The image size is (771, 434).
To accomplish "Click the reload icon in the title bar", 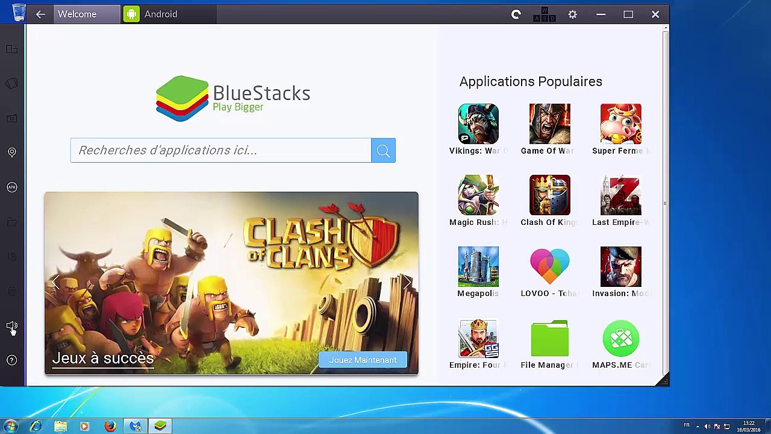I will pos(516,14).
